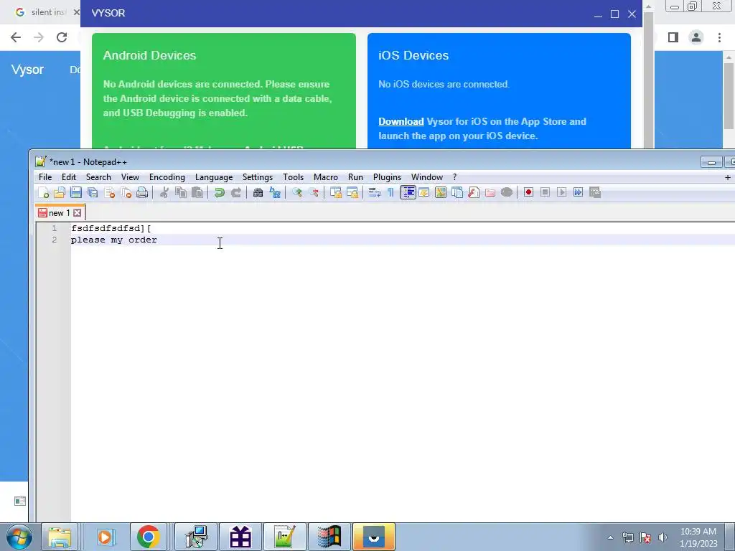The height and width of the screenshot is (551, 735).
Task: Click the Close All documents toolbar icon
Action: [126, 192]
